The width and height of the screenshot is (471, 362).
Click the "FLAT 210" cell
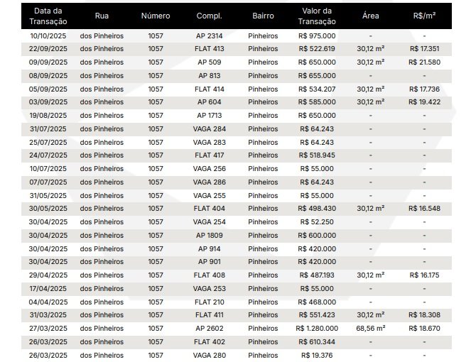point(209,302)
